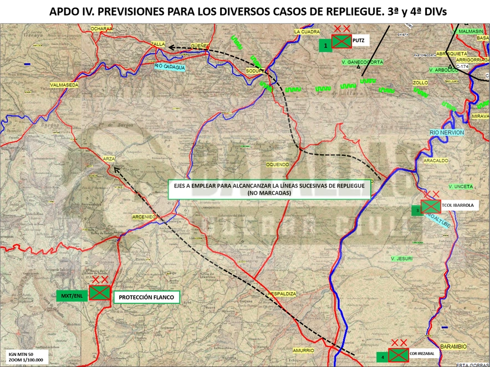Select the SODUPE town label
The width and height of the screenshot is (490, 367).
[x=256, y=70]
